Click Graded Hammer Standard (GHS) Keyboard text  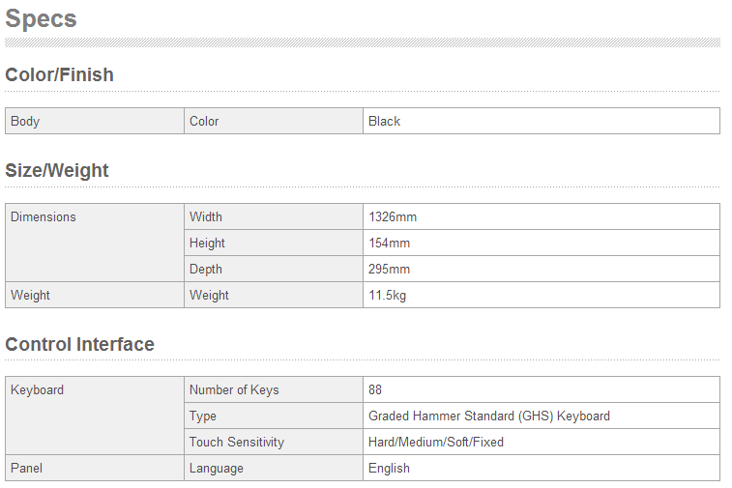pos(489,416)
